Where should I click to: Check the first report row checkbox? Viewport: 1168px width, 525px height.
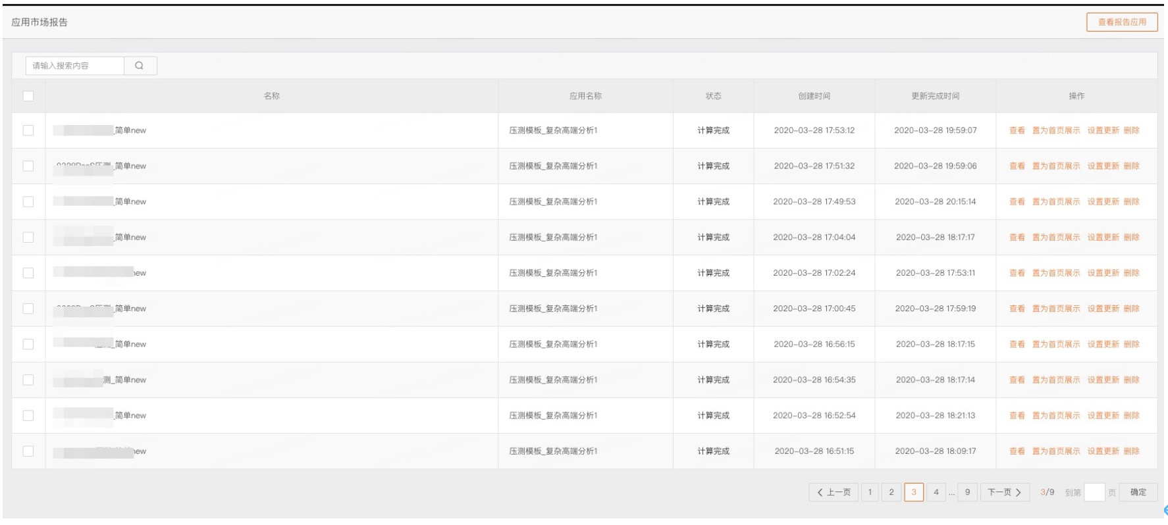coord(28,130)
